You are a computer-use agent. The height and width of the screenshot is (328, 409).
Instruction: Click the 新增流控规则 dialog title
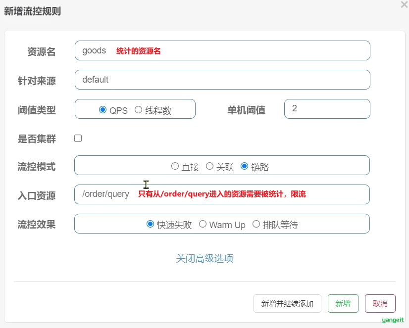point(32,11)
